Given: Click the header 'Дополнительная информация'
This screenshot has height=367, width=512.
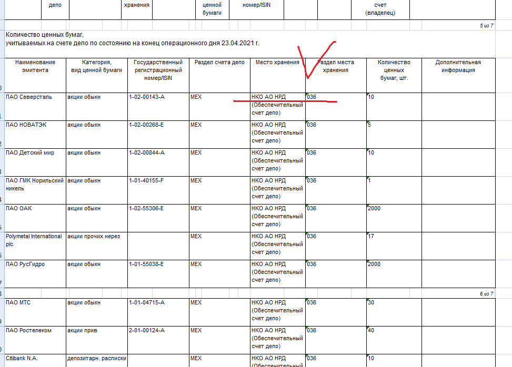Looking at the screenshot, I should coord(458,75).
